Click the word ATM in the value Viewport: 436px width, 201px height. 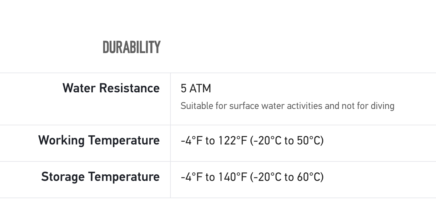click(x=200, y=89)
